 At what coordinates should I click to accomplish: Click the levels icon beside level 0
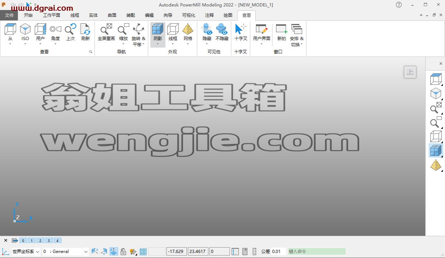pos(15,240)
